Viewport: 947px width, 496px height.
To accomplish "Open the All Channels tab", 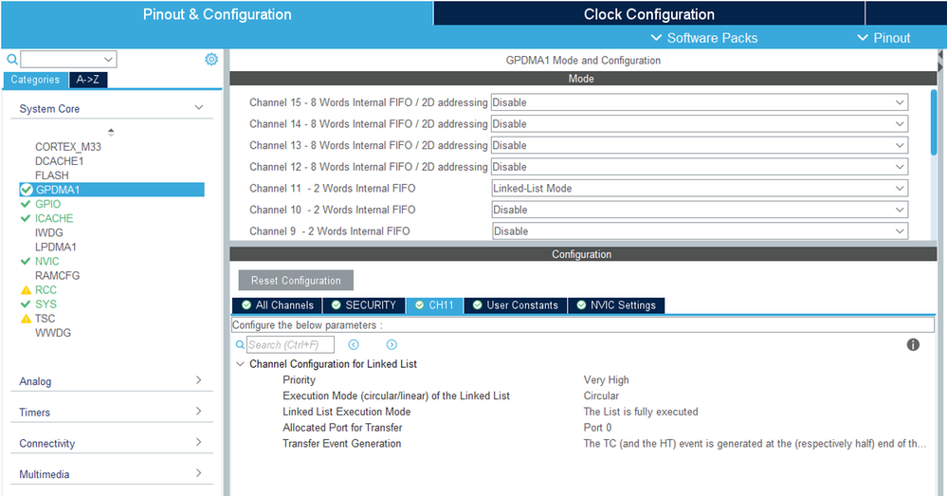I will point(277,305).
